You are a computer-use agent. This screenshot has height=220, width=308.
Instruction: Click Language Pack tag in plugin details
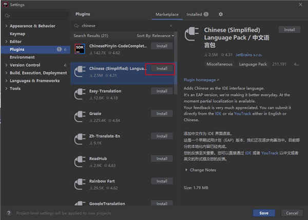(x=253, y=64)
